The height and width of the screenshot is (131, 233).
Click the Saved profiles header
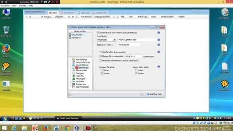pyautogui.click(x=80, y=31)
